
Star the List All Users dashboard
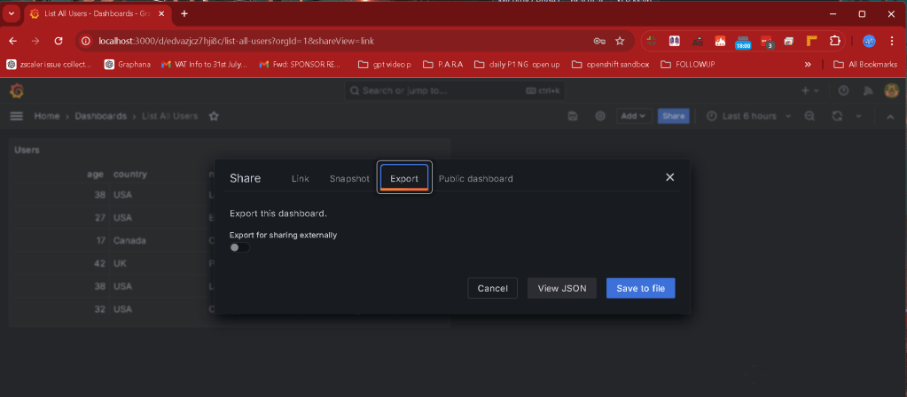tap(214, 116)
